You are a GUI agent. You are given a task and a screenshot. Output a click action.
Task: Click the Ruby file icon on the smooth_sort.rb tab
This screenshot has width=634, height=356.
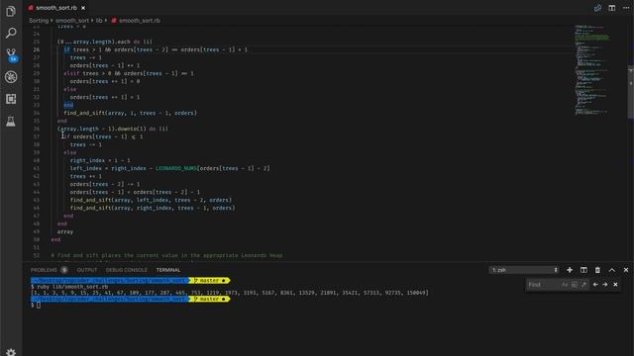click(31, 8)
